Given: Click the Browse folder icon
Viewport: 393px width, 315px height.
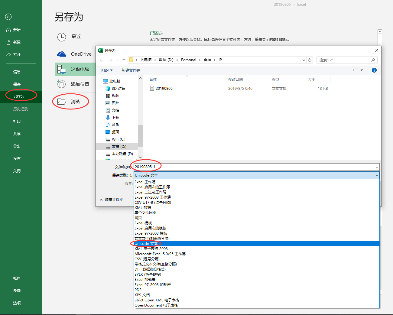Looking at the screenshot, I should [62, 102].
